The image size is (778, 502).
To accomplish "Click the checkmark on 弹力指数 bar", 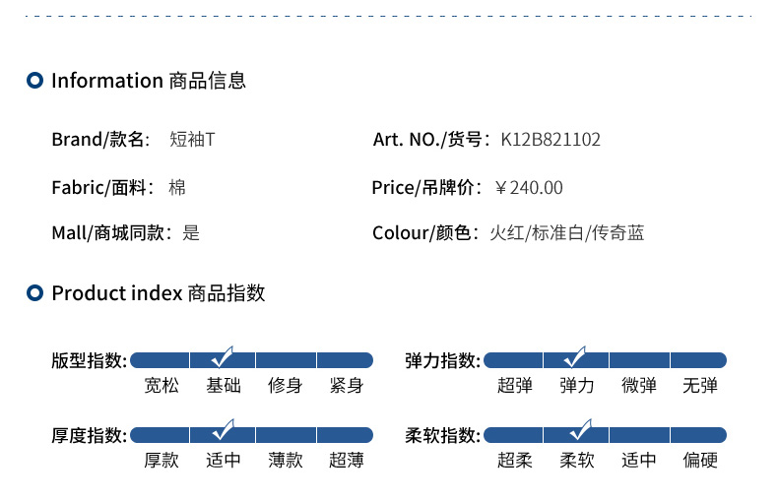I will click(575, 356).
